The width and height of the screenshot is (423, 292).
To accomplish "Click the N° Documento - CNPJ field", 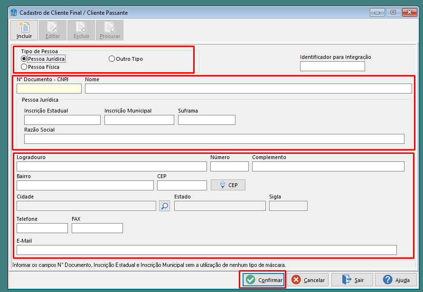I will (49, 88).
